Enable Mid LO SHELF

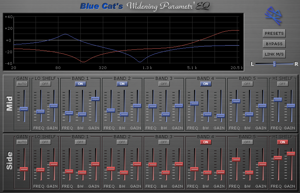(x=45, y=84)
